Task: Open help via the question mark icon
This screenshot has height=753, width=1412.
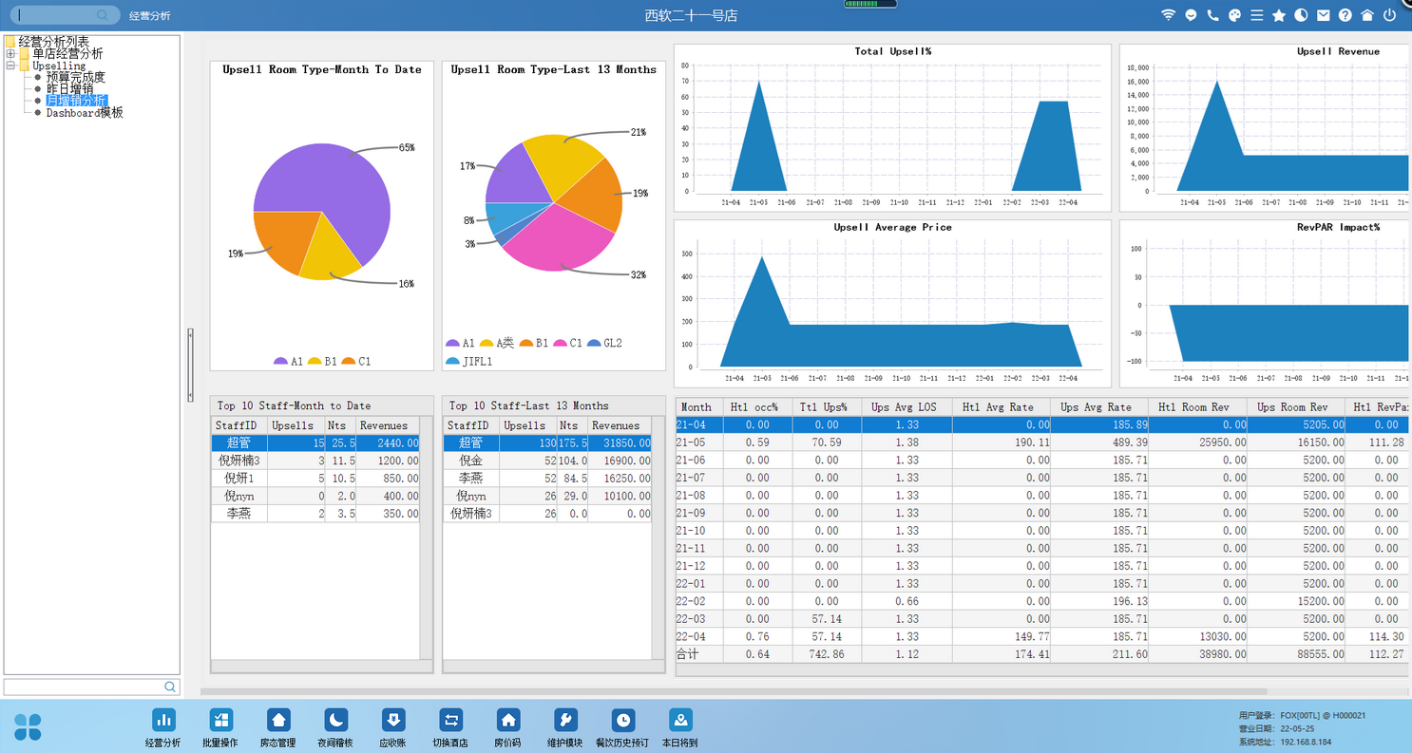Action: (1345, 15)
